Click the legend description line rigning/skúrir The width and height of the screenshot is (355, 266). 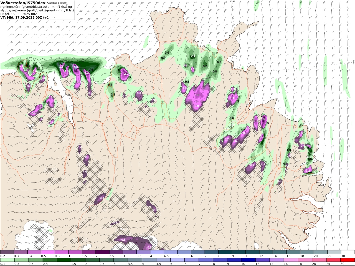coord(37,7)
